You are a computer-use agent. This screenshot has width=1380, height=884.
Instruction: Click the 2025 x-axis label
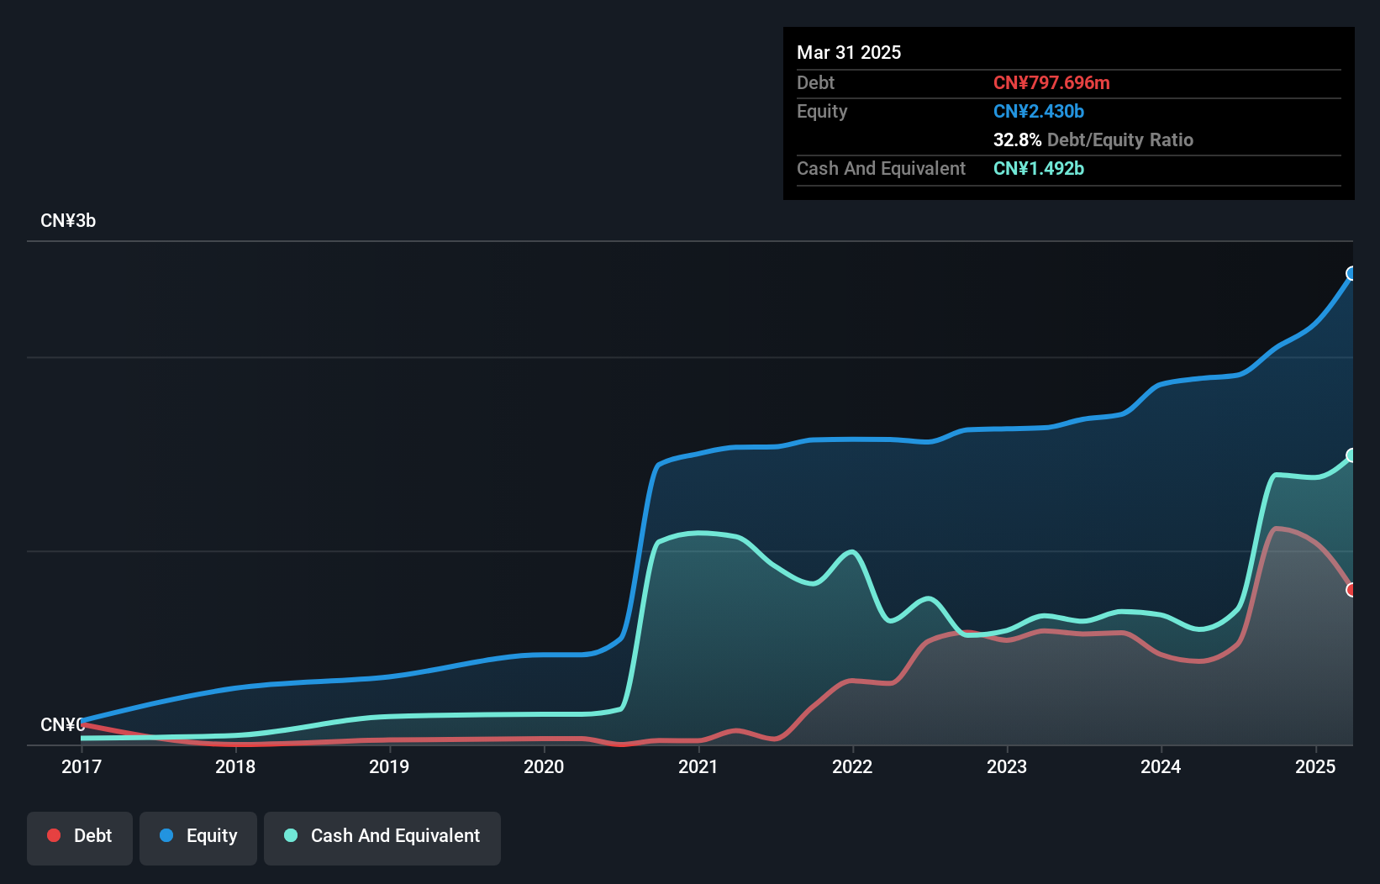1315,766
